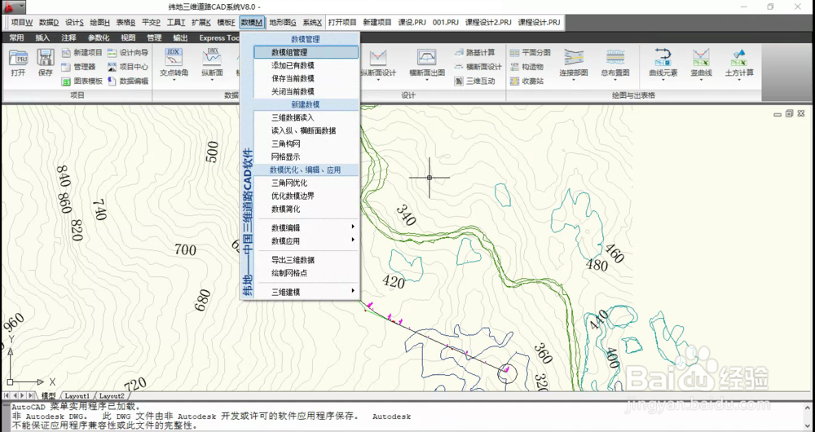This screenshot has width=815, height=432.
Task: Open the 三维建模 submenu
Action: coord(306,292)
